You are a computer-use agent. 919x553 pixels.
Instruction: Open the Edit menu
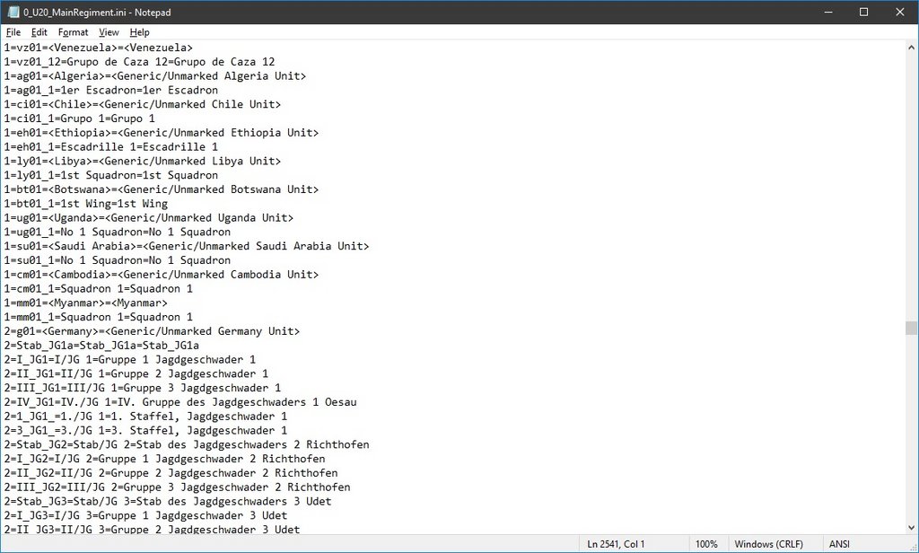pyautogui.click(x=39, y=32)
